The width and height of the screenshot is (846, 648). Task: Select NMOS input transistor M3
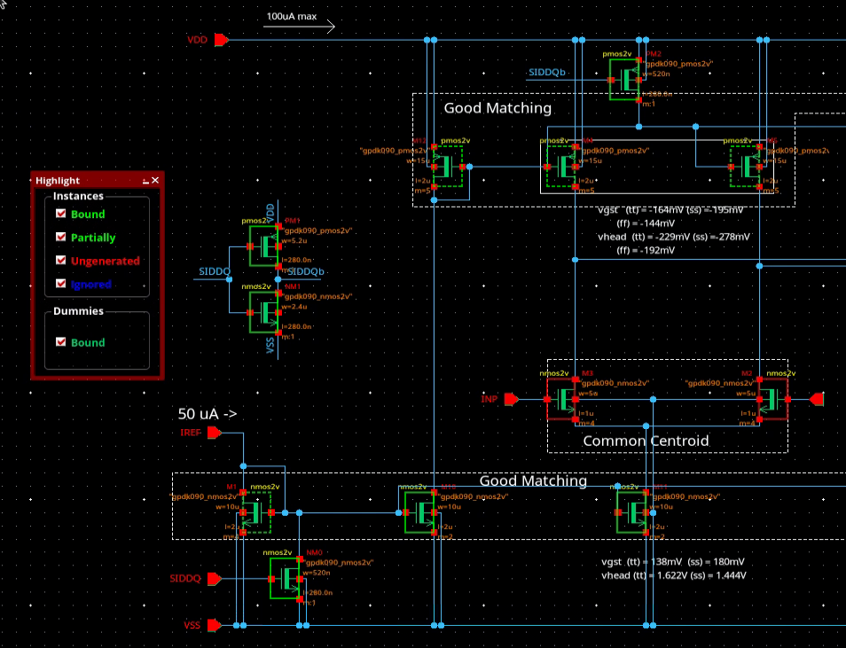point(561,399)
